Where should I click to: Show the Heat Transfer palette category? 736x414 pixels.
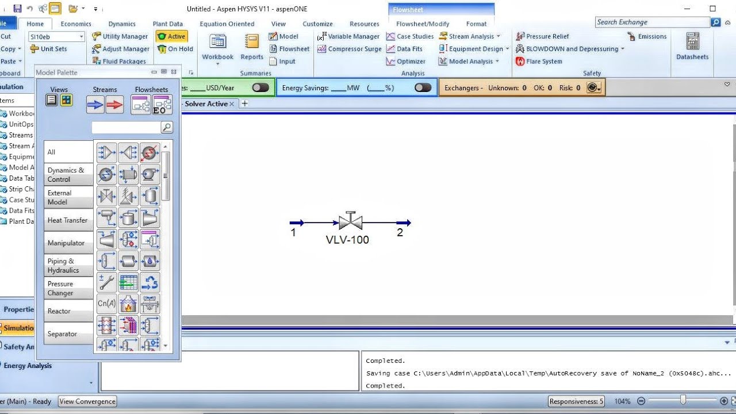pyautogui.click(x=68, y=220)
